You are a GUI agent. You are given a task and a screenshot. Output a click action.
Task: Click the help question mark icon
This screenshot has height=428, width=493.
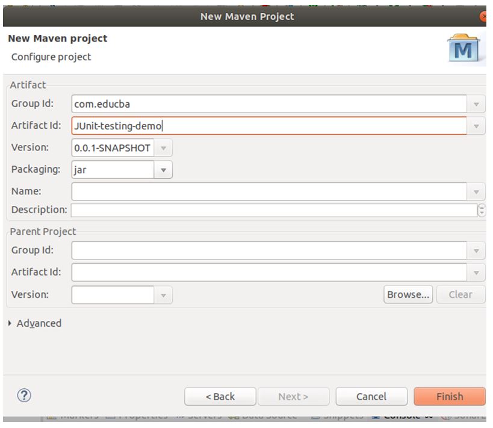(25, 395)
